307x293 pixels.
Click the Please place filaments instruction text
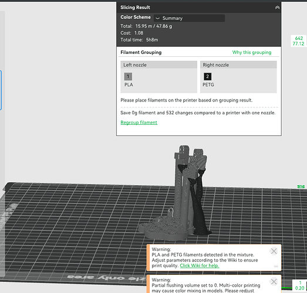pyautogui.click(x=187, y=100)
